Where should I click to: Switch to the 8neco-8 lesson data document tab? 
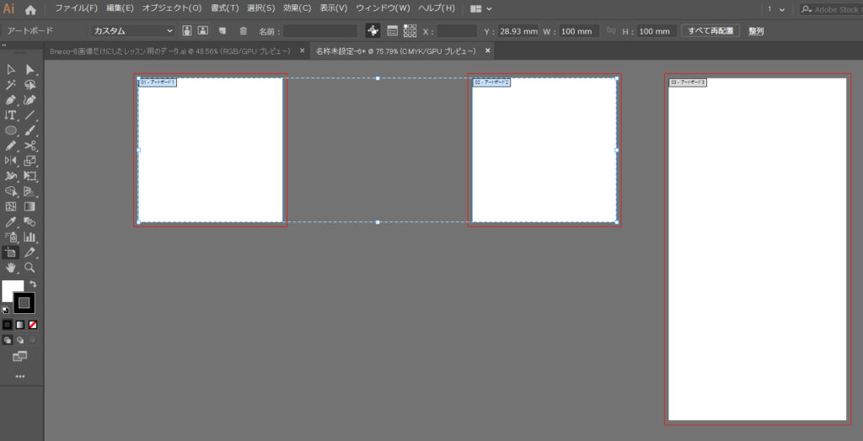click(169, 51)
